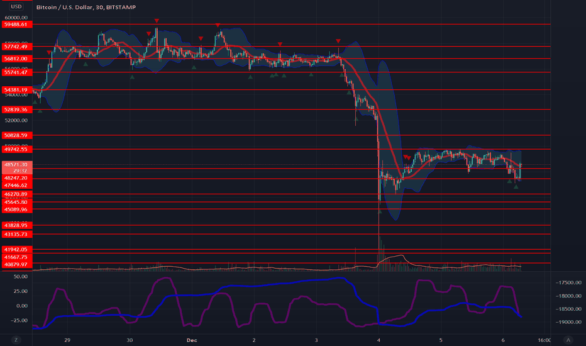Click the -17500.00 right axis value
This screenshot has width=586, height=346.
click(568, 282)
